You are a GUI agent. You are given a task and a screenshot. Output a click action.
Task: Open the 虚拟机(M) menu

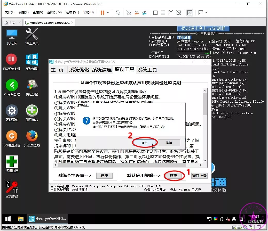(x=54, y=12)
